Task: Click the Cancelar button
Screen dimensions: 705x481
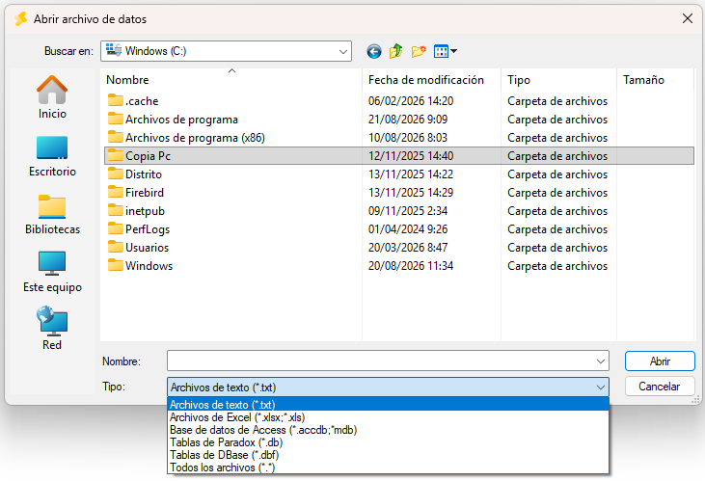Action: tap(660, 387)
